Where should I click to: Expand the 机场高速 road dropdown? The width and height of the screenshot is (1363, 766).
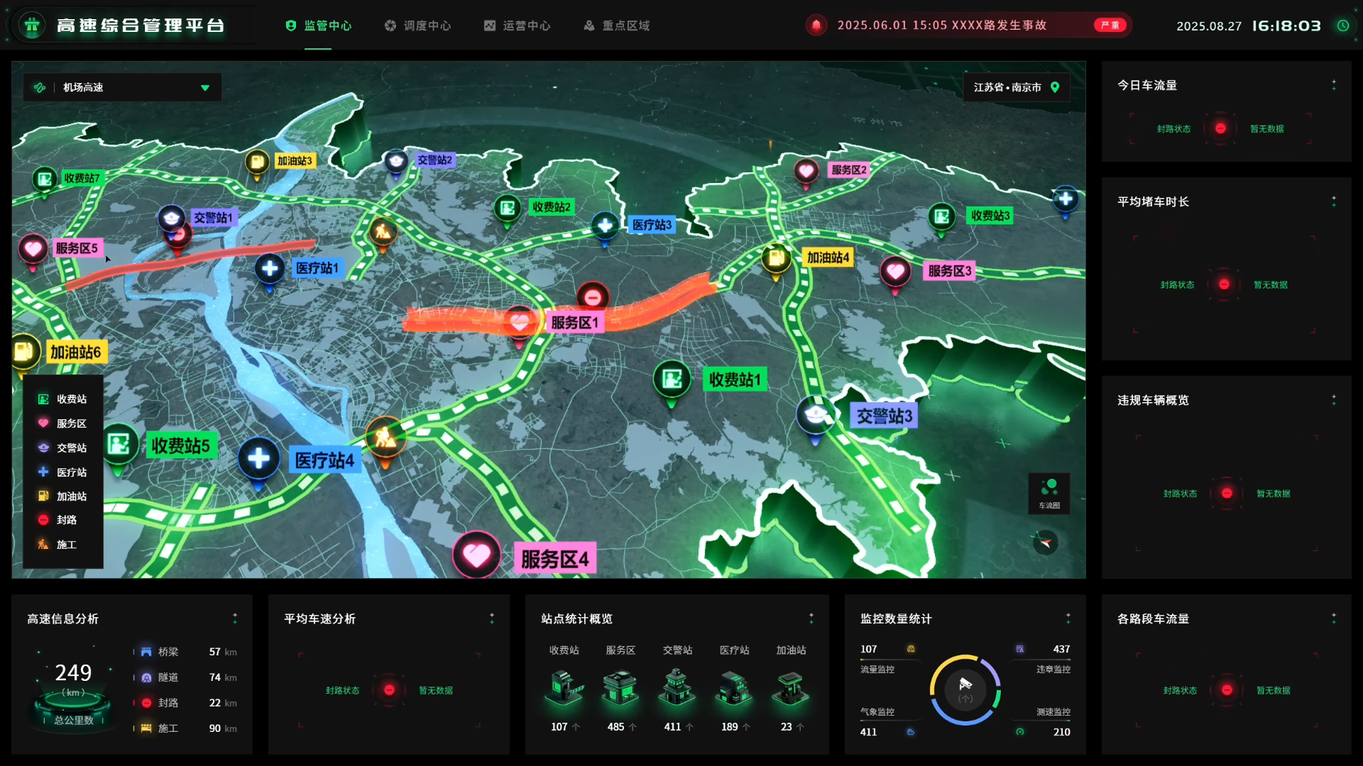click(x=122, y=87)
